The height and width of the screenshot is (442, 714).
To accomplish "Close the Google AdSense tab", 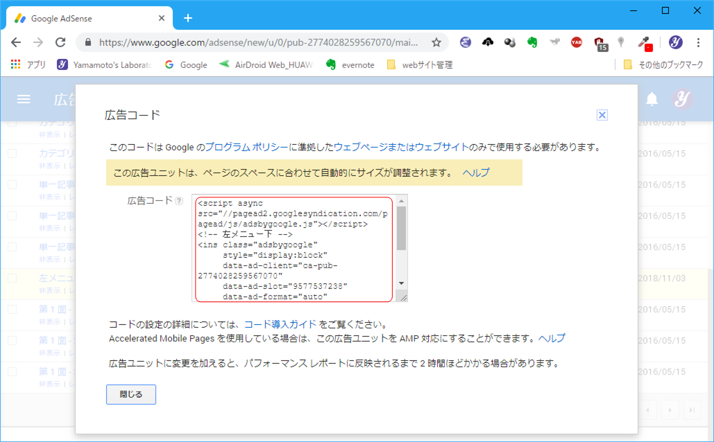I will coord(162,18).
